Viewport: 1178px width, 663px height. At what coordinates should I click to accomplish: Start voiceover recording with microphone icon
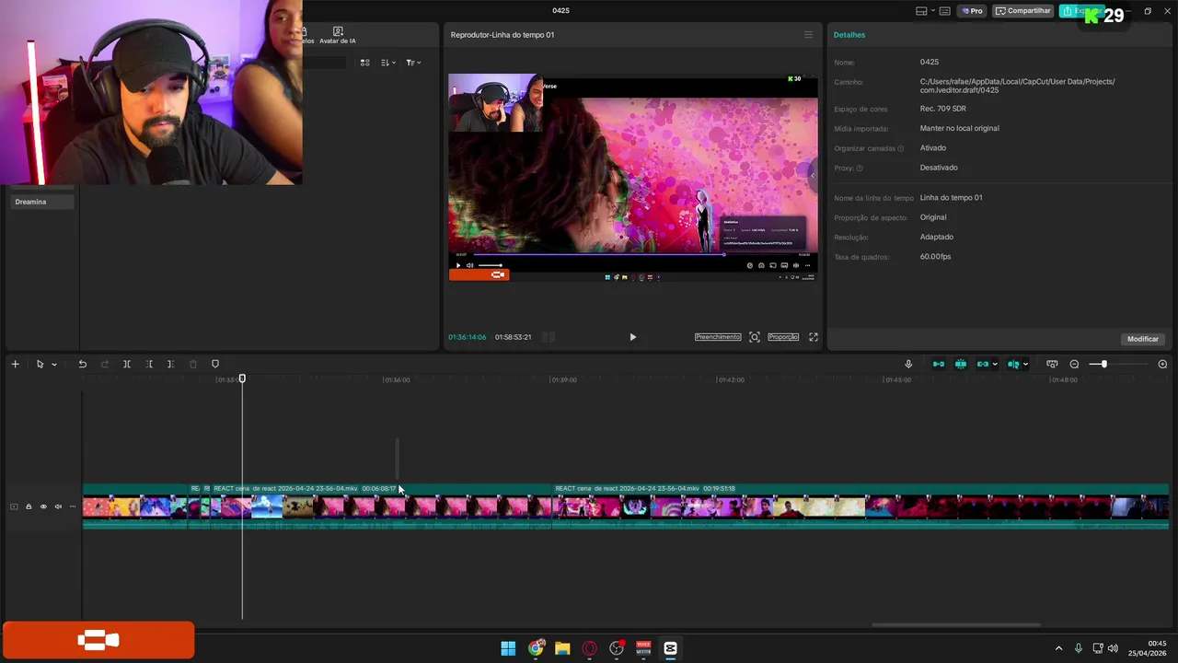pos(908,365)
